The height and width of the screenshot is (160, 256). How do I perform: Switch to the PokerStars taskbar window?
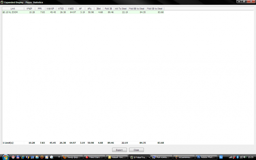tap(94, 157)
